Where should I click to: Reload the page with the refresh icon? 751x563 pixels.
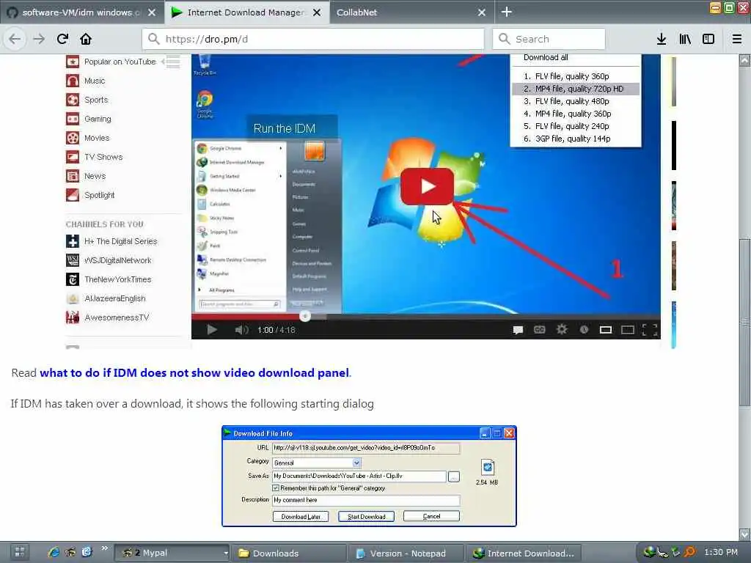pyautogui.click(x=62, y=39)
